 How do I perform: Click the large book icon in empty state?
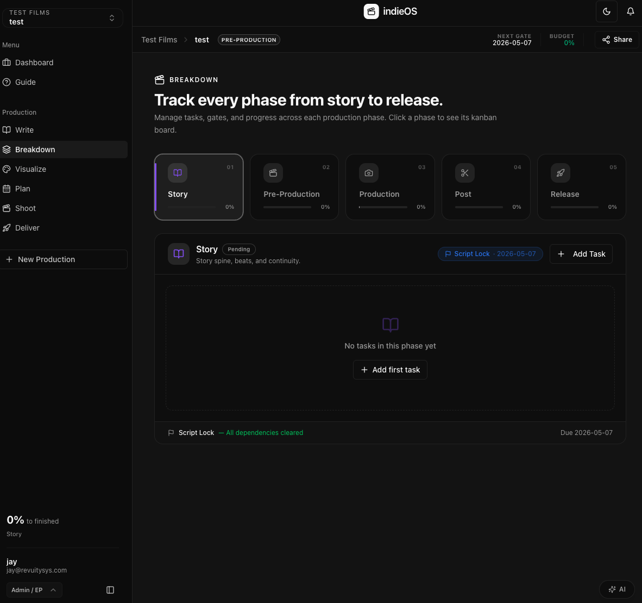[x=390, y=325]
